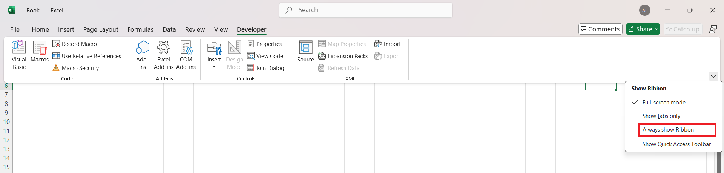Open the Visual Basic editor
724x173 pixels.
click(19, 55)
